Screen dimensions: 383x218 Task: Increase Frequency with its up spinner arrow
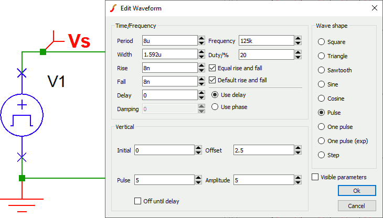tap(298, 38)
